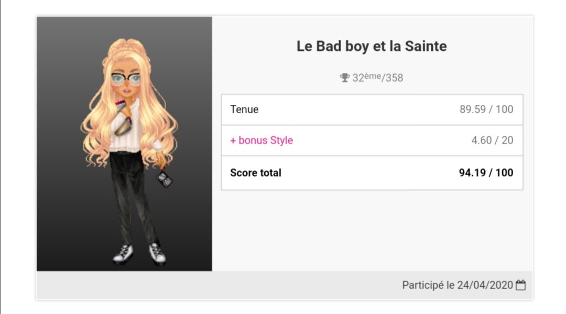
Task: Click the braided bun atop avatar's head
Action: point(125,48)
